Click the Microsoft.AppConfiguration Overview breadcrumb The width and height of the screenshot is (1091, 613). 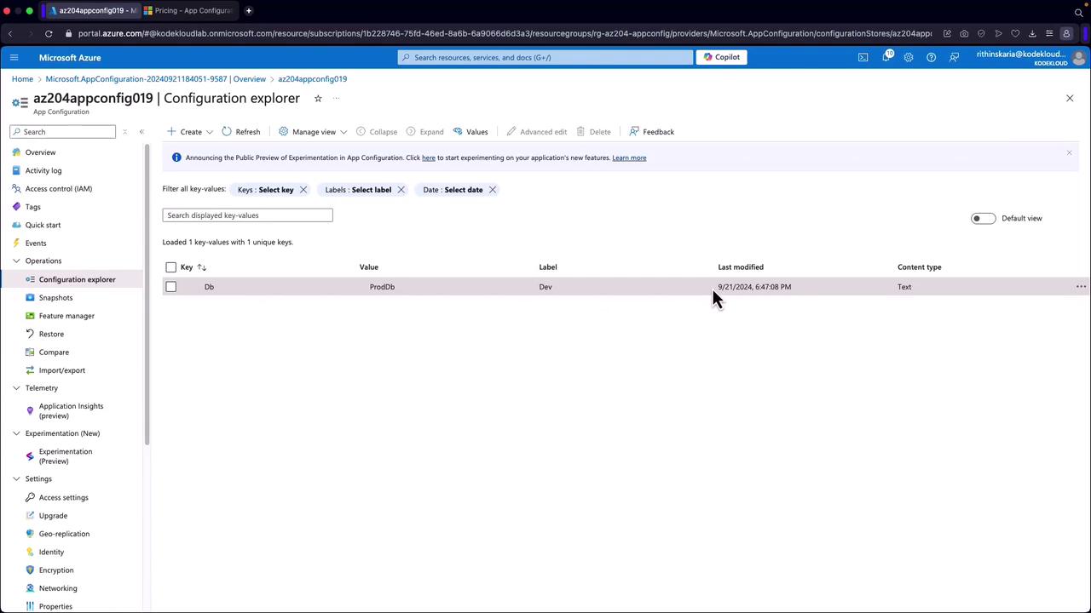[x=156, y=79]
